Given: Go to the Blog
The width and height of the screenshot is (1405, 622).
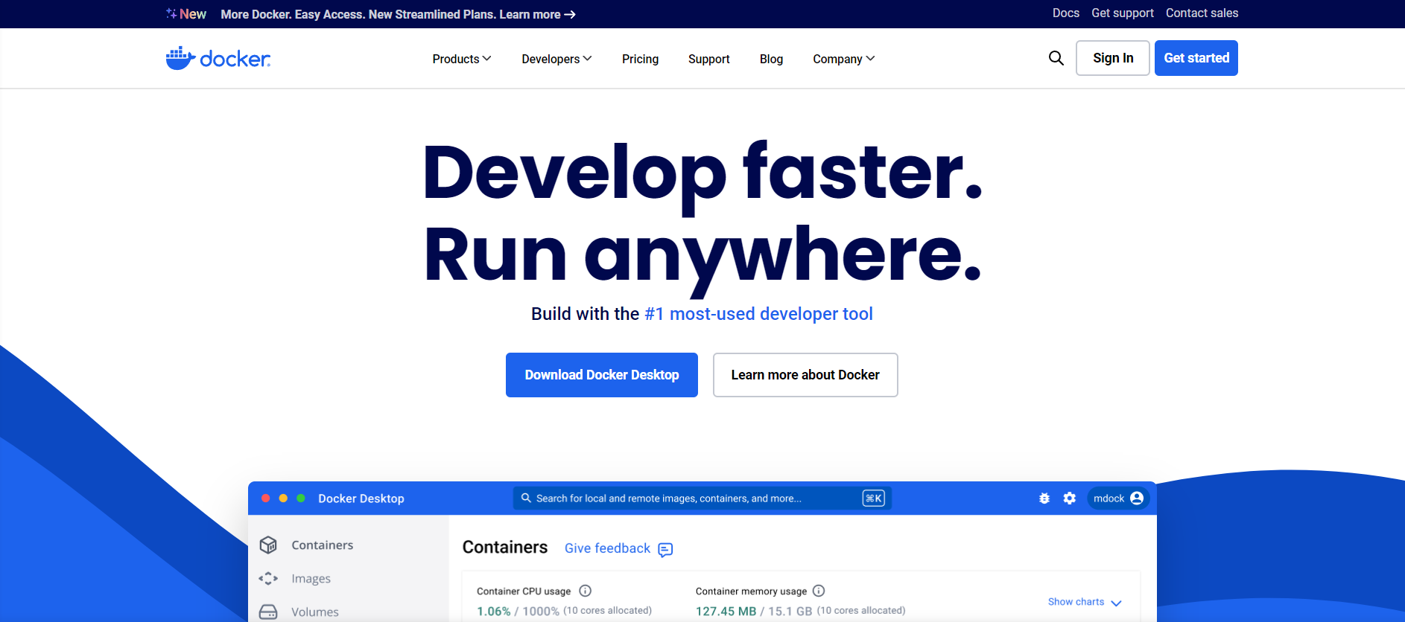Looking at the screenshot, I should pos(771,59).
